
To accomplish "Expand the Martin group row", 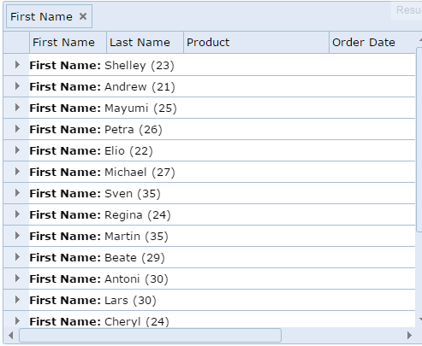I will [x=17, y=236].
